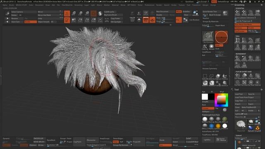The height and width of the screenshot is (149, 265).
Task: Hide the PM3D_Sphere3D subtool via eye icon
Action: [259, 141]
